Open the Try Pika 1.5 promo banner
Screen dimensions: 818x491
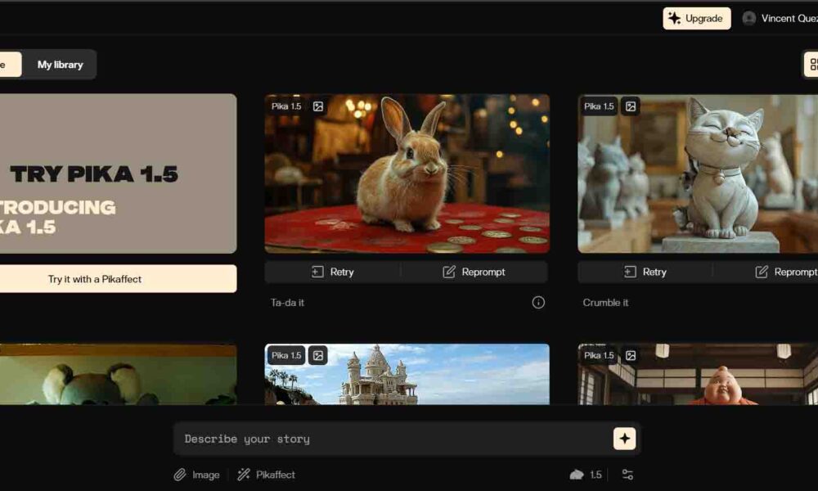click(117, 173)
